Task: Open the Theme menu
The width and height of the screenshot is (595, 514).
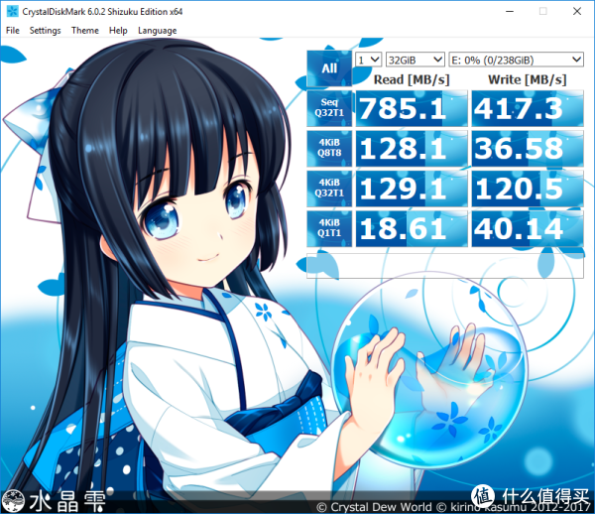Action: pos(85,31)
